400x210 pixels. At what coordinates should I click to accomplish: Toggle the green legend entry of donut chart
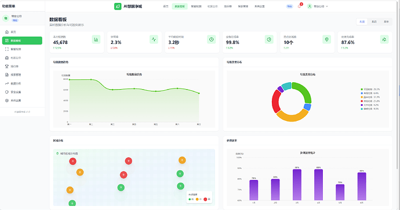(x=370, y=89)
